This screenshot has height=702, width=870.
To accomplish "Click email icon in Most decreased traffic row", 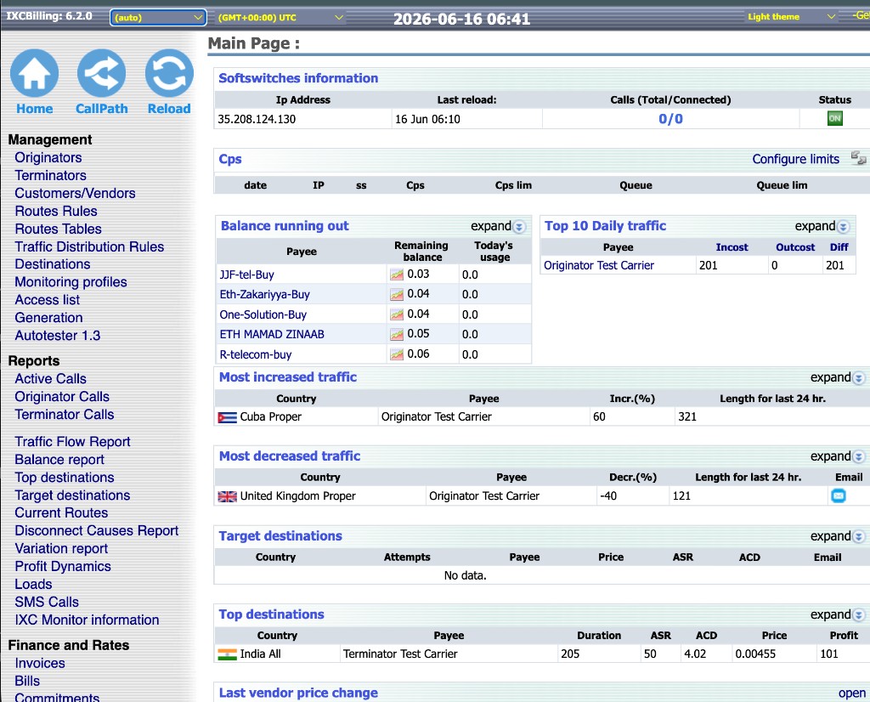I will pyautogui.click(x=839, y=495).
